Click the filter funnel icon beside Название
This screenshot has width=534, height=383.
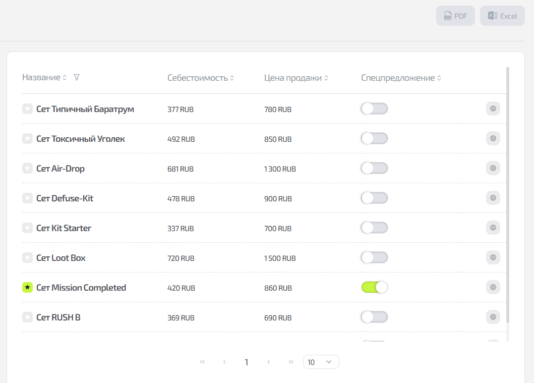77,78
